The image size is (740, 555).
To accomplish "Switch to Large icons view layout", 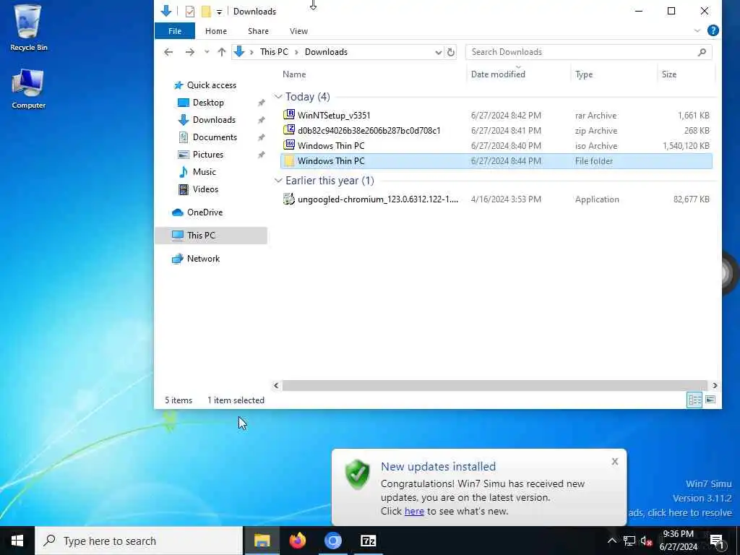I will pyautogui.click(x=710, y=400).
